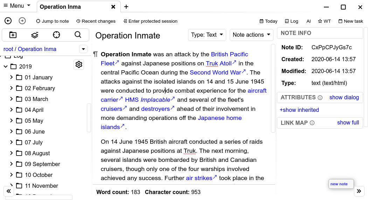Open the breadcrumb path dropdown arrow
The image size is (368, 200).
click(x=83, y=49)
